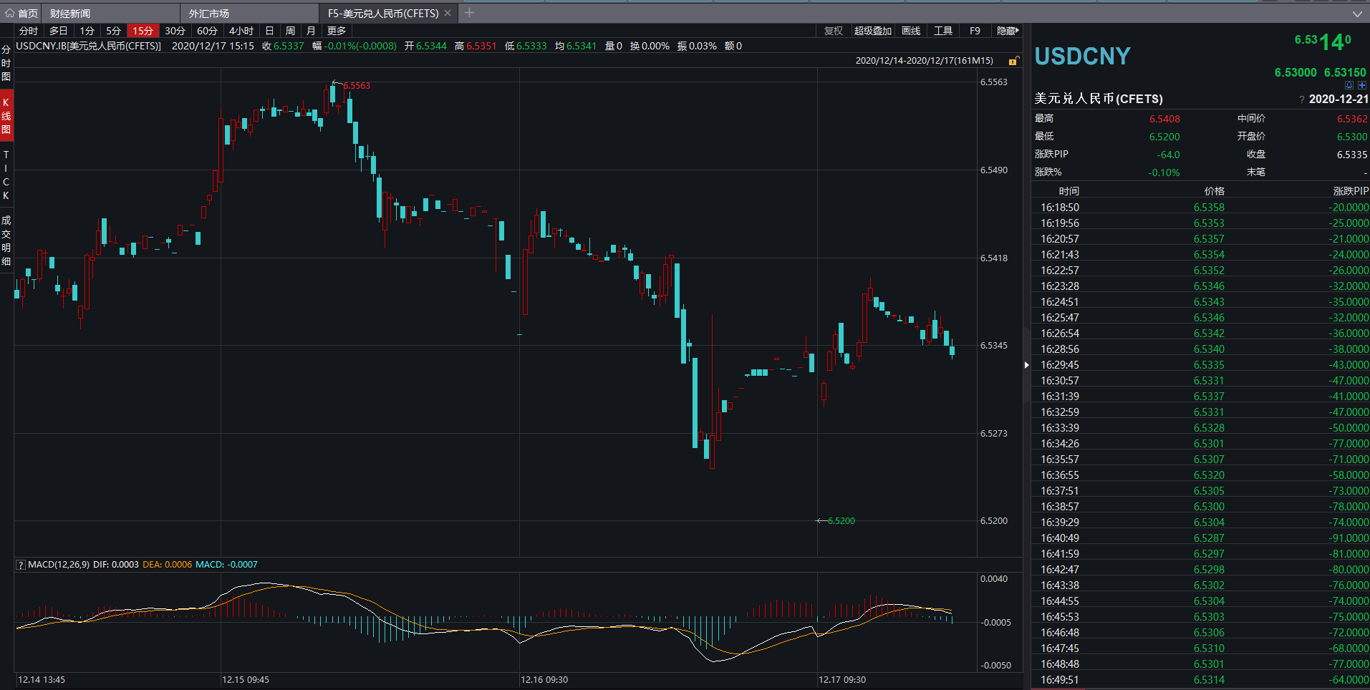Open the TICK sidebar view
This screenshot has width=1370, height=690.
click(6, 175)
